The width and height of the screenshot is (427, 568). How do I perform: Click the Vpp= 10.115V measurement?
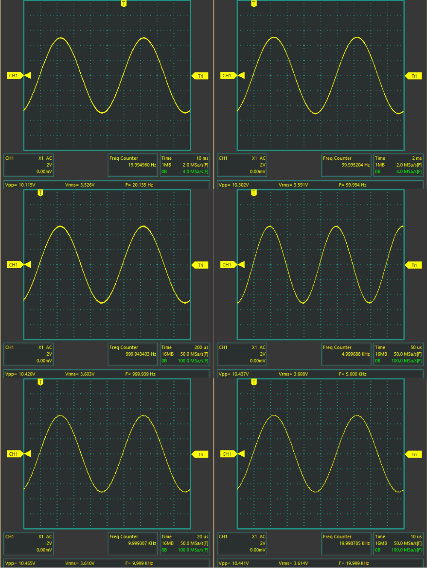tap(20, 185)
